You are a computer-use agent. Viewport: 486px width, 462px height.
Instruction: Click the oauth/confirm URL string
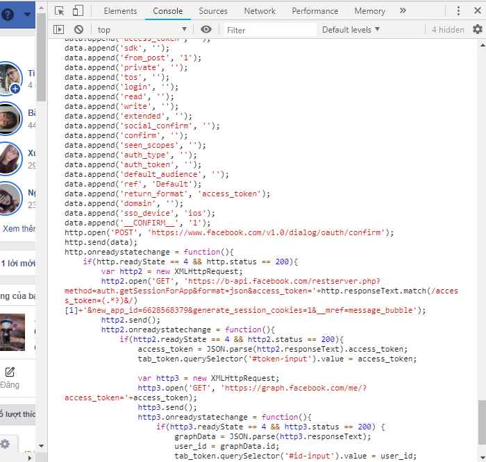coord(266,232)
